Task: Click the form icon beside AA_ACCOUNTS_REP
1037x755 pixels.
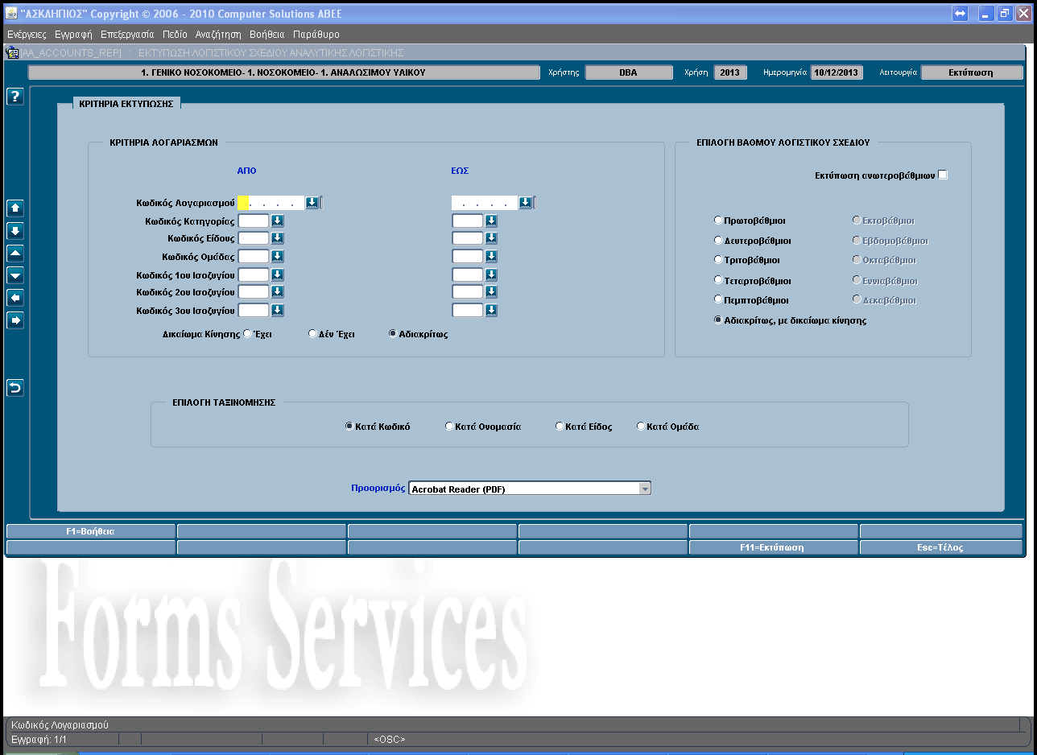Action: 12,53
